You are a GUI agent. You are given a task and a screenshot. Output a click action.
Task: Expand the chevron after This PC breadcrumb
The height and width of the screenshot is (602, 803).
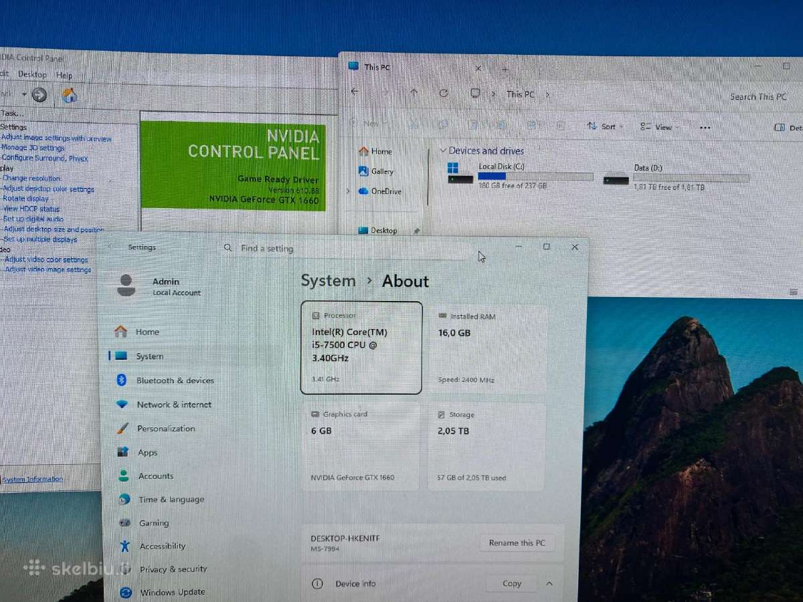coord(547,95)
